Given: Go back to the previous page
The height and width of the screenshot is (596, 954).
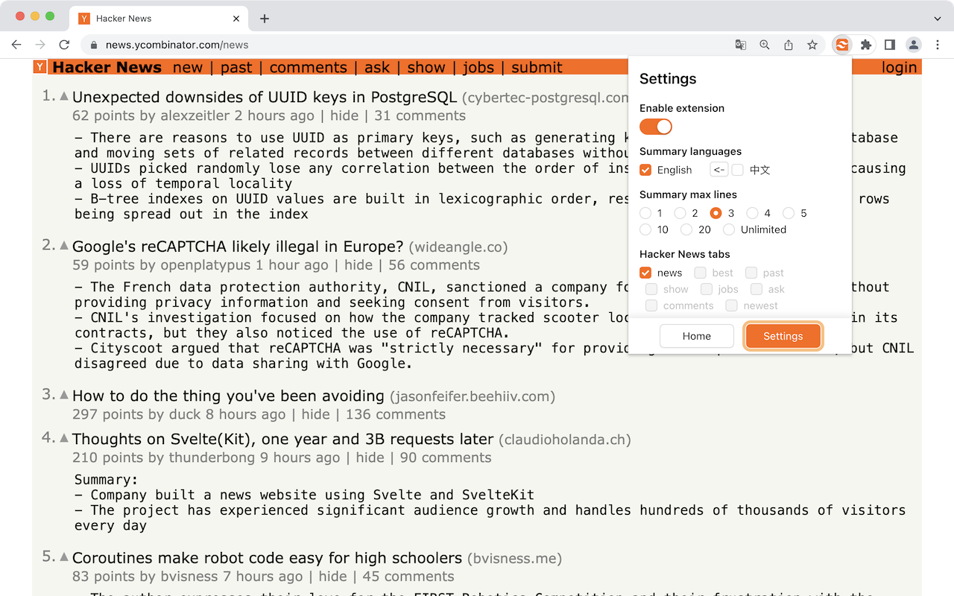Looking at the screenshot, I should (x=16, y=45).
